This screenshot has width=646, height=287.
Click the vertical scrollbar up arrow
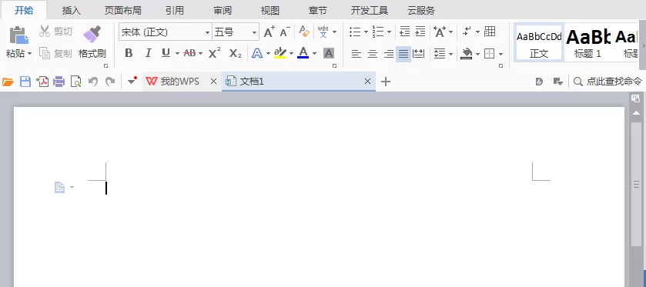pyautogui.click(x=637, y=113)
